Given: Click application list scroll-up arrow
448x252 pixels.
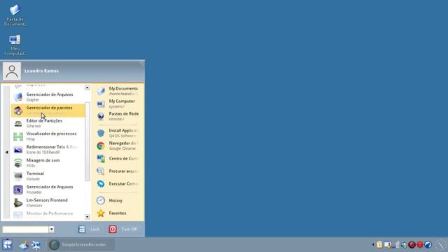Looking at the screenshot, I should click(x=87, y=87).
